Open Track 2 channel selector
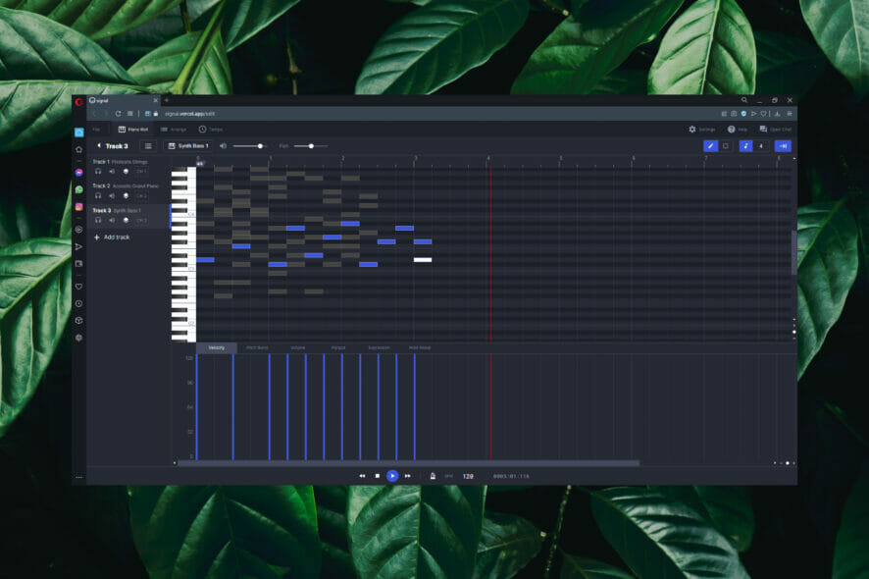 [141, 195]
